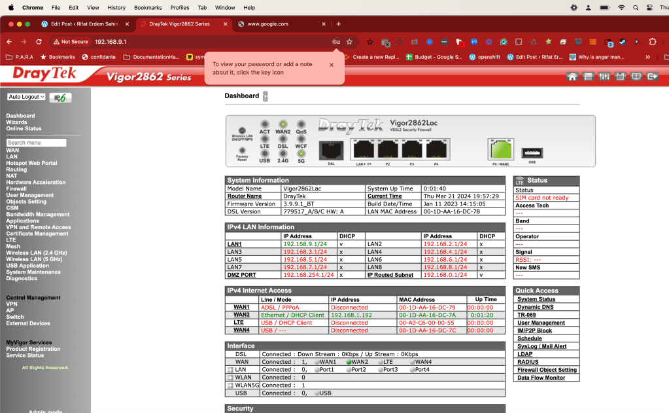Image resolution: width=669 pixels, height=413 pixels.
Task: Open System Maintenance in sidebar
Action: pyautogui.click(x=33, y=272)
